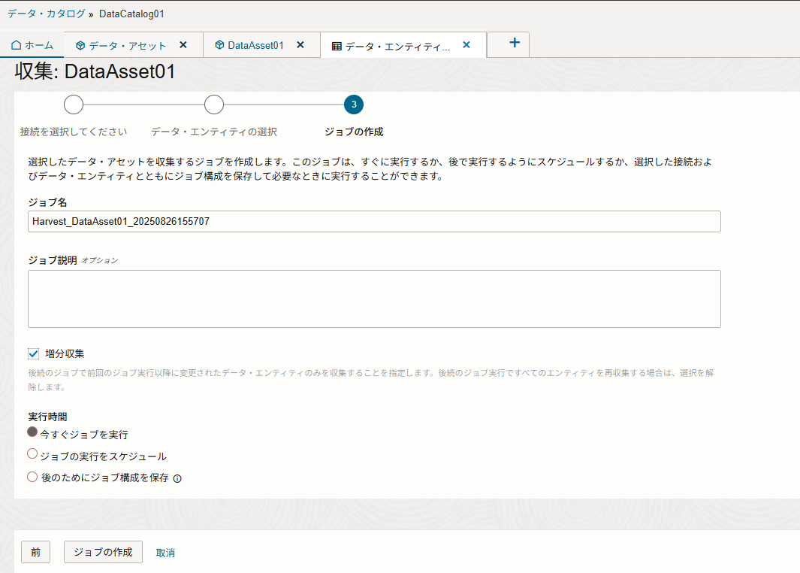800x573 pixels.
Task: Add a new tab with plus icon
Action: 515,43
